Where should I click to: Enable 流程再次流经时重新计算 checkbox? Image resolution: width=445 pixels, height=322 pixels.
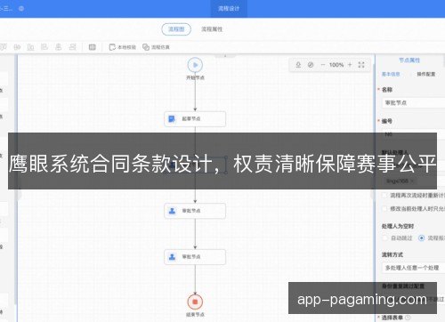tap(384, 195)
